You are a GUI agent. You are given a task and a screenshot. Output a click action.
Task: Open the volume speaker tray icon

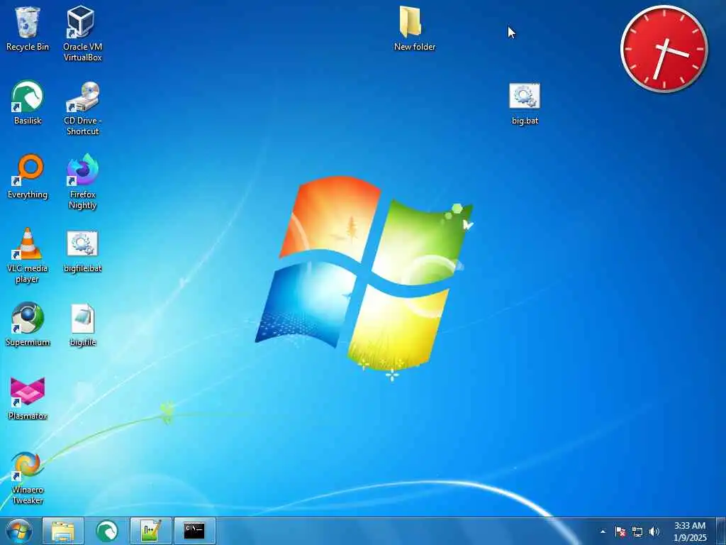654,532
